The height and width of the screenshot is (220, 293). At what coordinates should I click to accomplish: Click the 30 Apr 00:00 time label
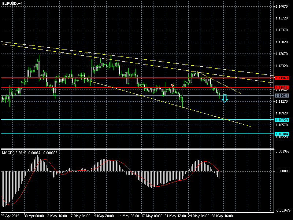click(34, 216)
